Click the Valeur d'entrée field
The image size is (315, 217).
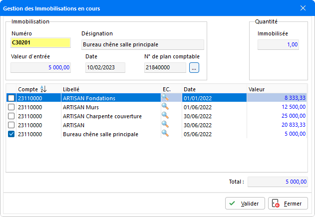tap(41, 67)
